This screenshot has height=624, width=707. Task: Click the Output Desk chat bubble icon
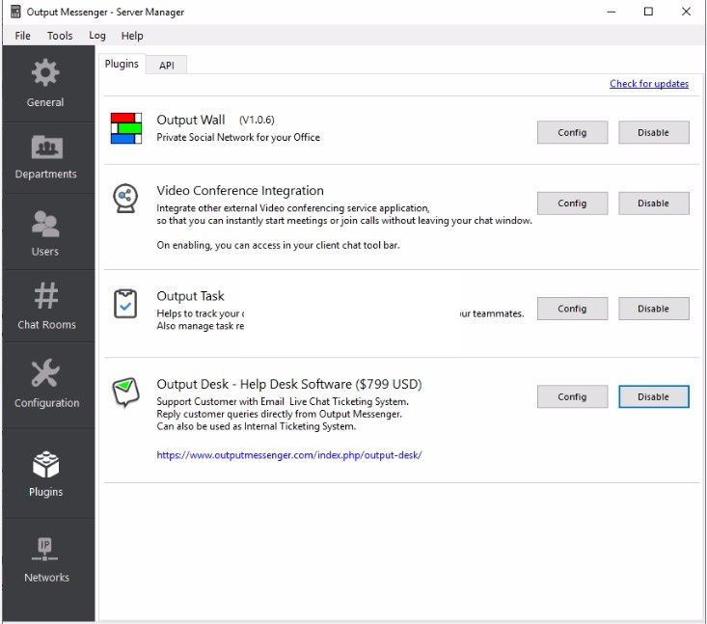pyautogui.click(x=125, y=393)
